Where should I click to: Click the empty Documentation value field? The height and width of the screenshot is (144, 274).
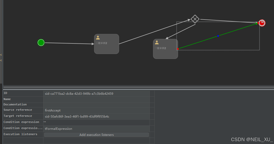pos(96,105)
